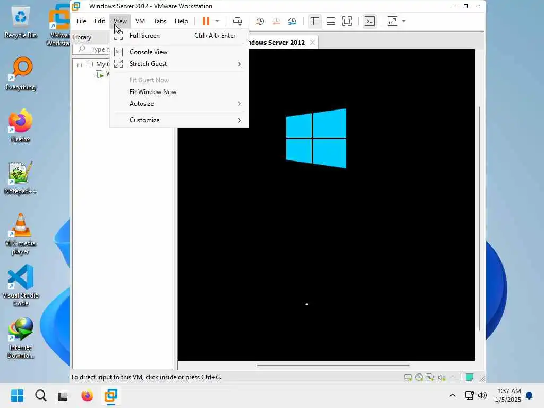544x408 pixels.
Task: Click the Revert to snapshot toolbar icon
Action: [276, 21]
